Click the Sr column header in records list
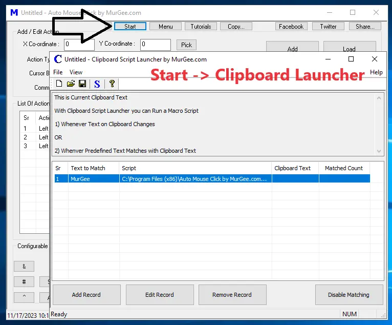The image size is (392, 325). pyautogui.click(x=60, y=168)
